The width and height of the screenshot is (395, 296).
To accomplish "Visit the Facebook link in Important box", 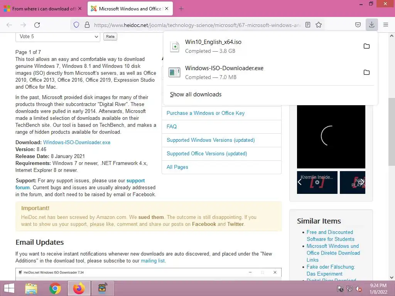I will 204,224.
